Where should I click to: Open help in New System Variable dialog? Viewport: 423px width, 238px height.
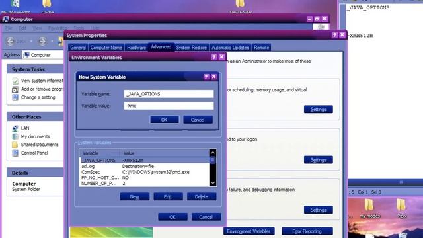click(206, 77)
